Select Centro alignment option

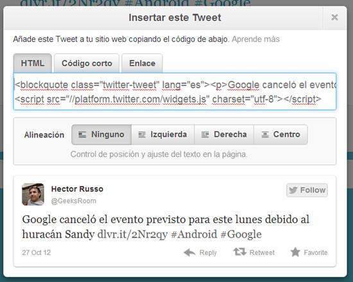pos(280,134)
